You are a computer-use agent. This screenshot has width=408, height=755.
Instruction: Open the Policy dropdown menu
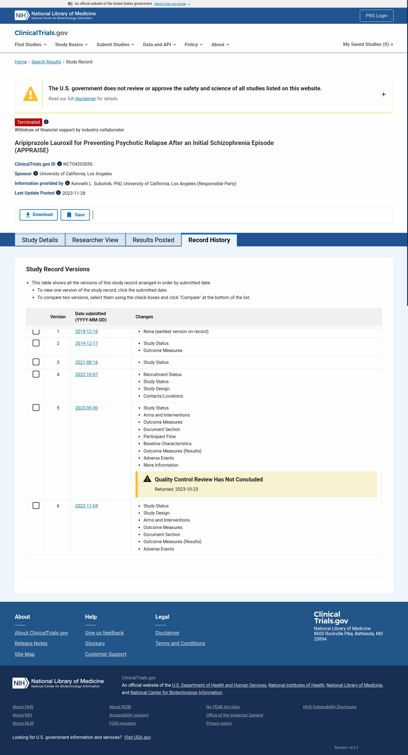click(x=193, y=44)
